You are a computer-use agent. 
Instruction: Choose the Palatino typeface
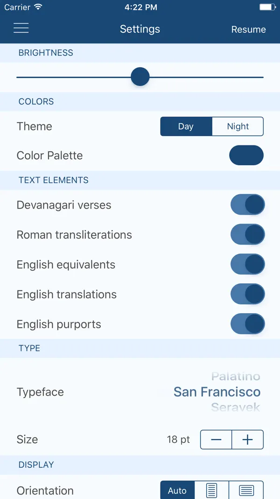tap(235, 376)
